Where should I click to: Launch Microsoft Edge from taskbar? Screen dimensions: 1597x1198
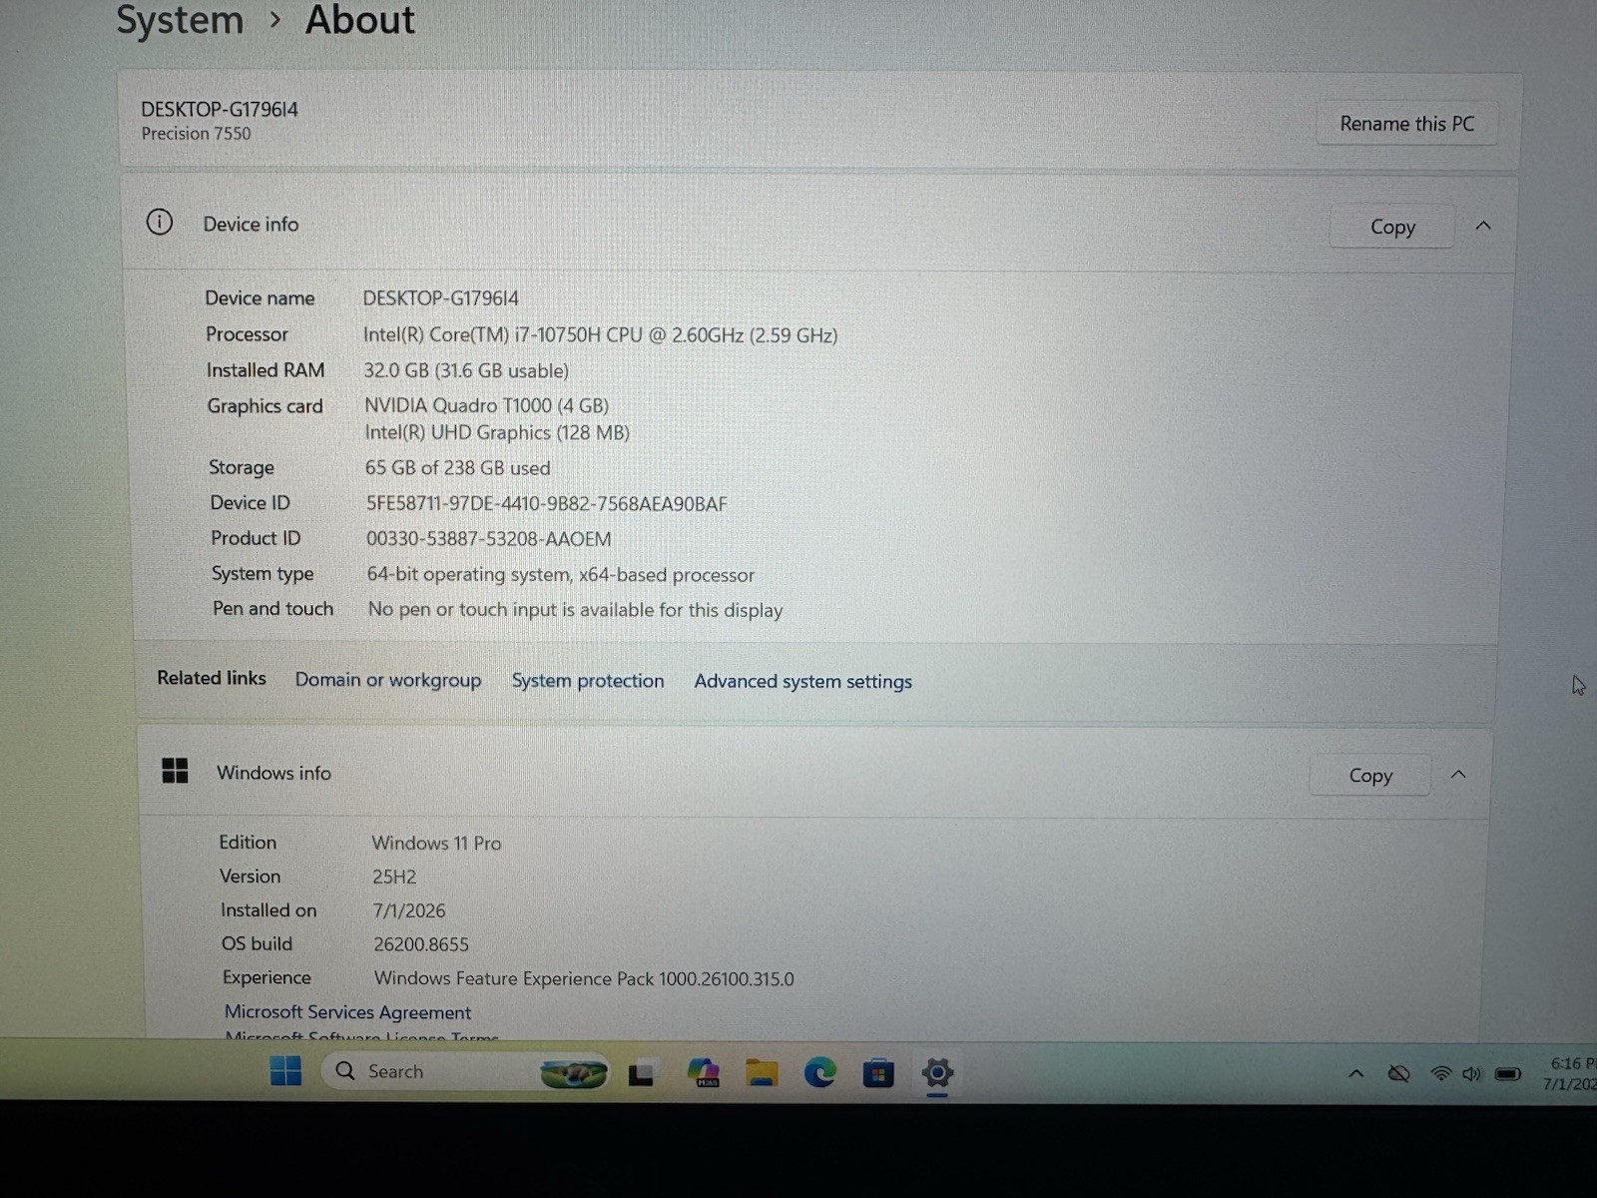[x=819, y=1073]
